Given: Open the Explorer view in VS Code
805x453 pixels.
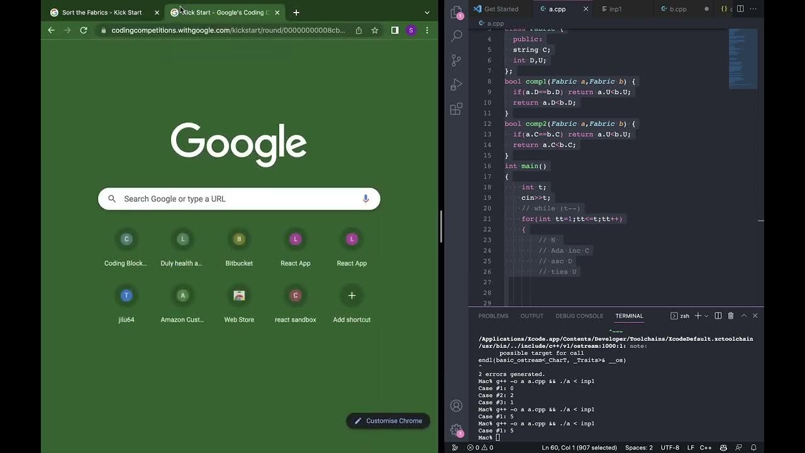Looking at the screenshot, I should (457, 12).
